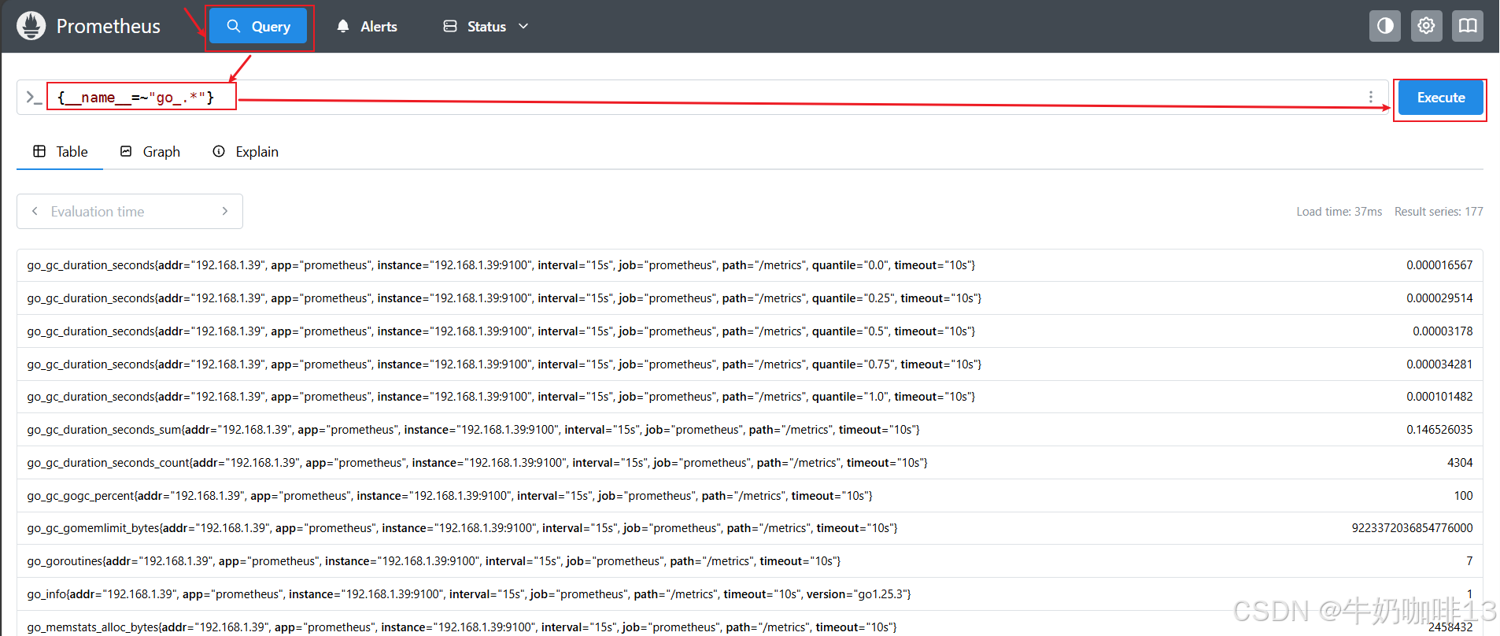The image size is (1500, 636).
Task: Select go_gc_gomemlimit_bytes series
Action: coord(749,528)
